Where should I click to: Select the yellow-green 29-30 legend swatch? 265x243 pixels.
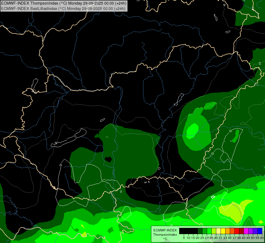[x=214, y=231]
